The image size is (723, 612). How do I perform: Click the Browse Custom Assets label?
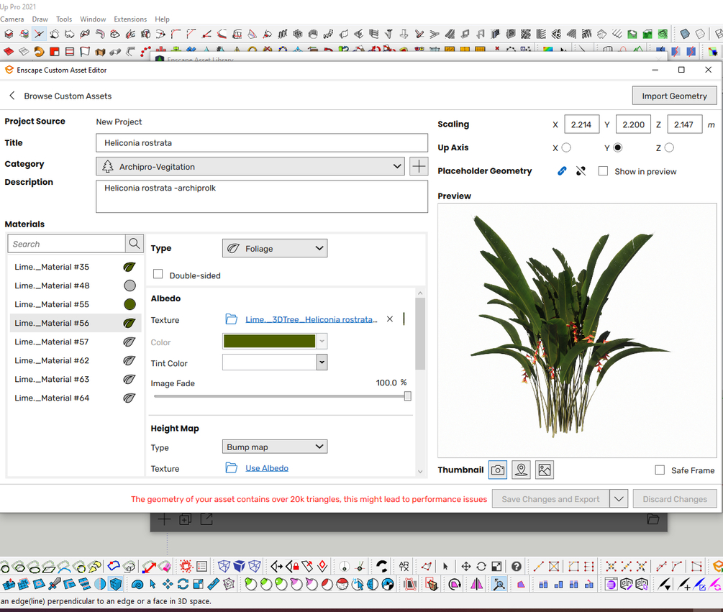coord(68,96)
